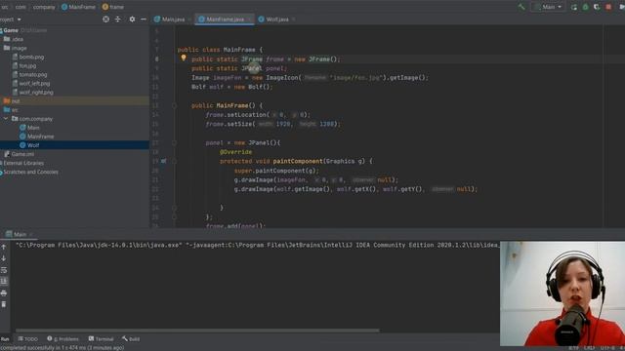The height and width of the screenshot is (351, 625).
Task: Click the webcam video overlay
Action: [x=562, y=293]
